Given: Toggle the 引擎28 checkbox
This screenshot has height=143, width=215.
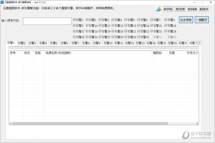Looking at the screenshot, I should (113, 37).
